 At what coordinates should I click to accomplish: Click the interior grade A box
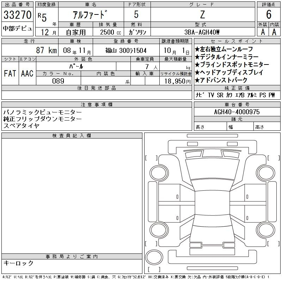[274, 31]
